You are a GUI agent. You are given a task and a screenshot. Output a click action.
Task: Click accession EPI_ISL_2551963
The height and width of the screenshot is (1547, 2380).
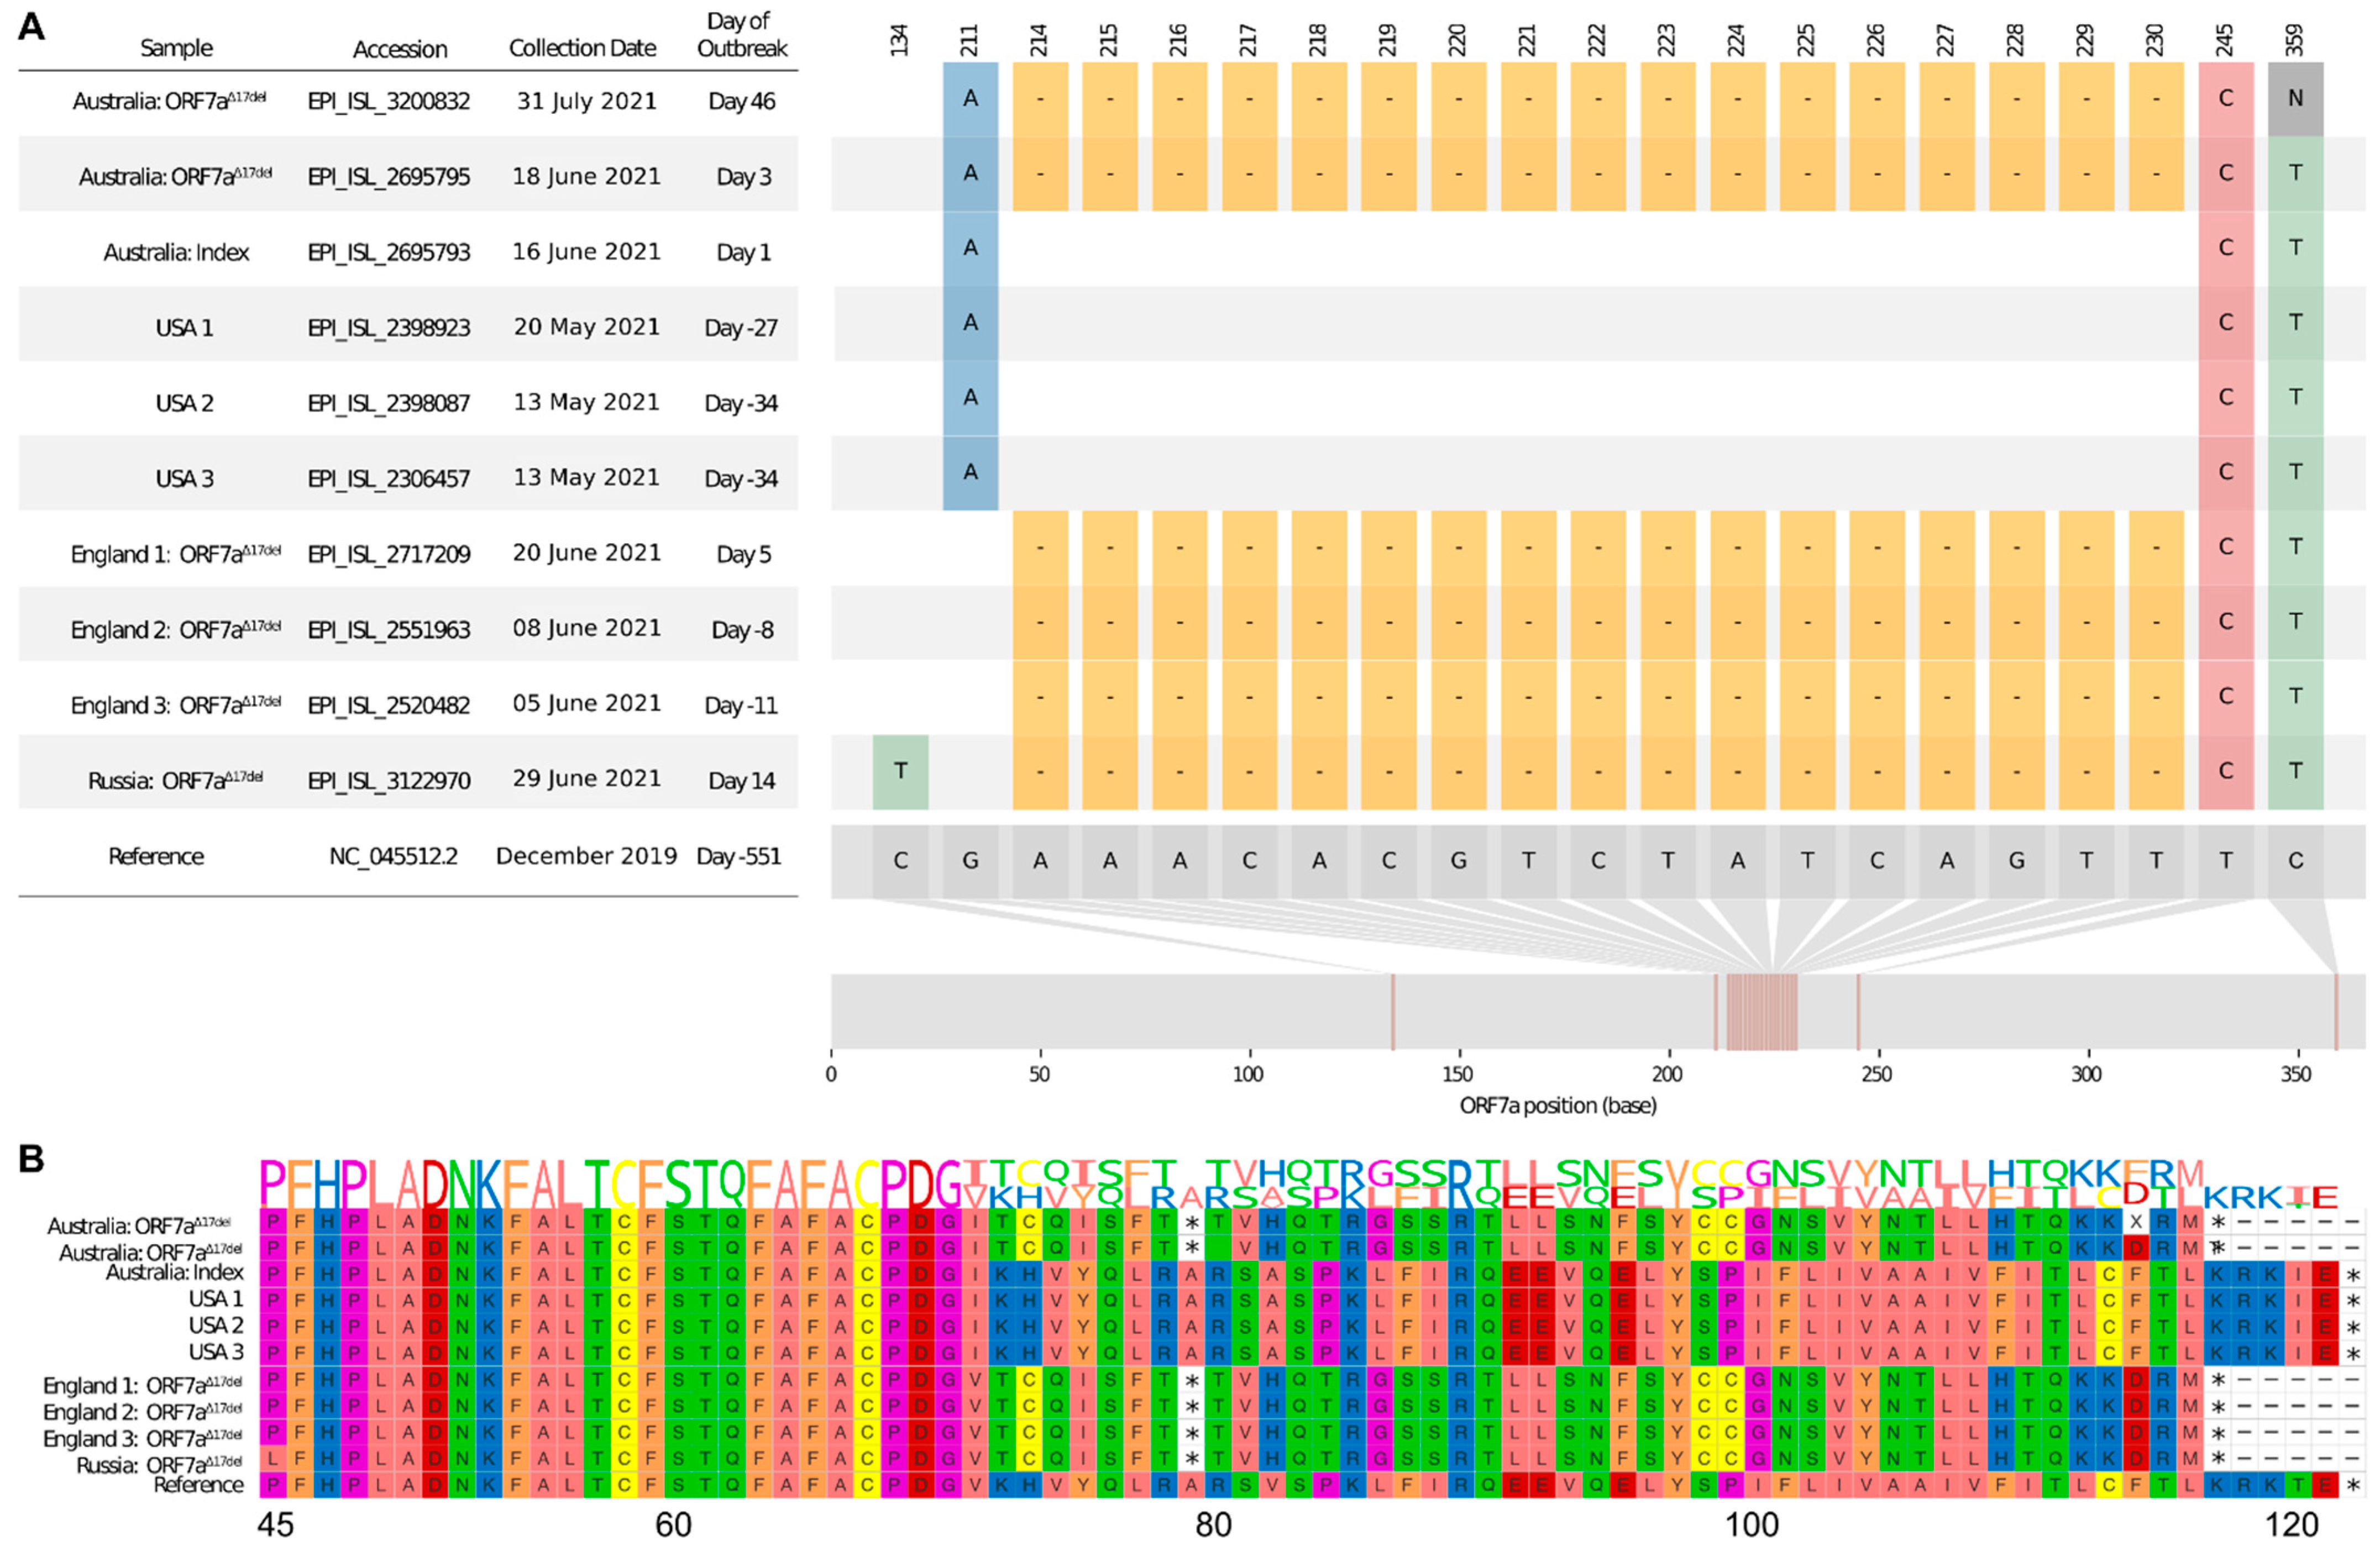pyautogui.click(x=389, y=630)
